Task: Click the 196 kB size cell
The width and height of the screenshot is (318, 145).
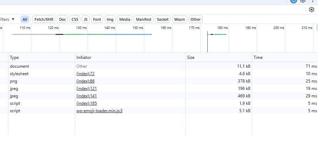Action: [x=219, y=89]
